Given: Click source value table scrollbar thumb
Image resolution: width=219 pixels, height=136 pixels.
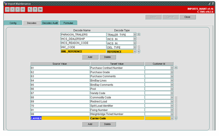Looking at the screenshot, I should coord(176,106).
